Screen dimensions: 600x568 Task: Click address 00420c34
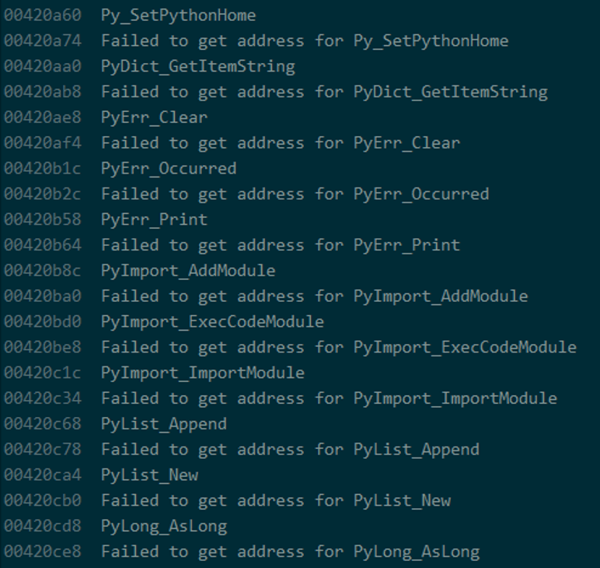tap(43, 398)
